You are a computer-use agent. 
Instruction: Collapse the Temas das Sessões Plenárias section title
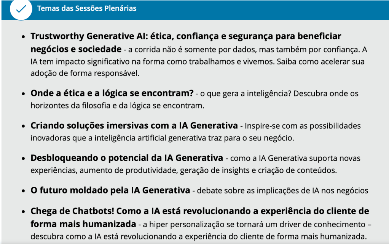(86, 8)
